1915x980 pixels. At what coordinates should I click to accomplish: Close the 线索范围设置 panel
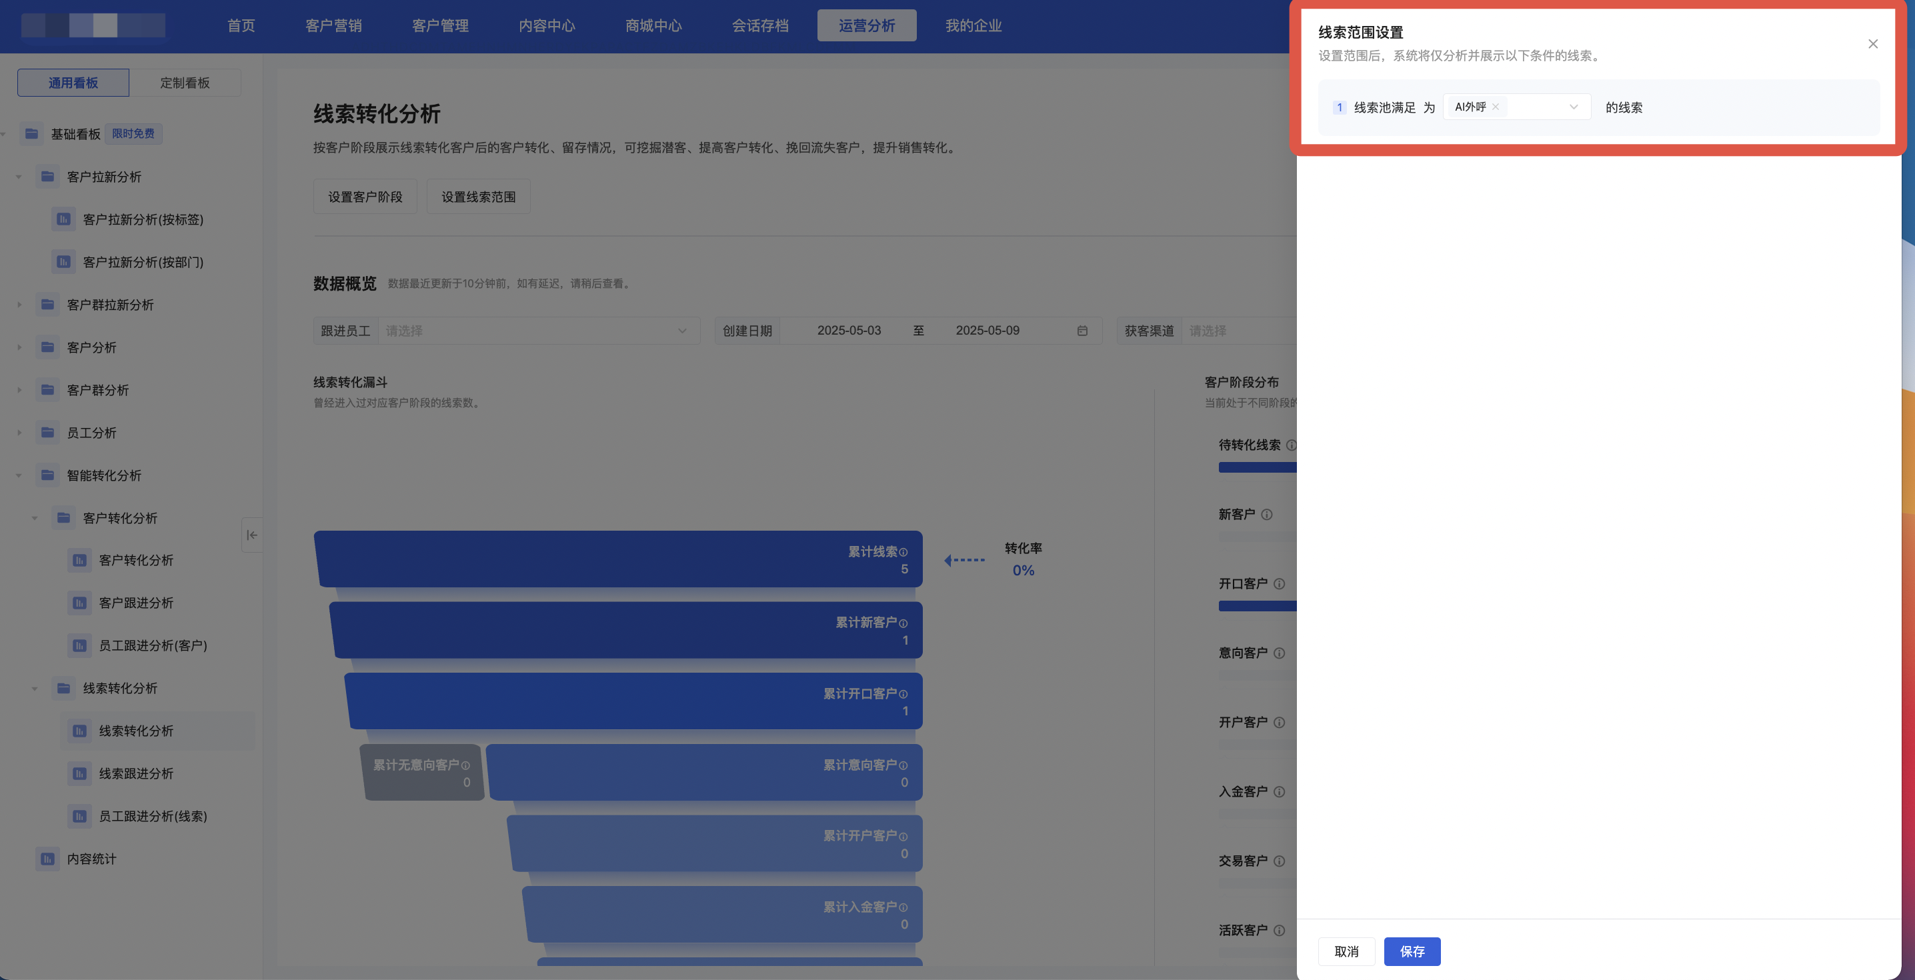click(1872, 44)
